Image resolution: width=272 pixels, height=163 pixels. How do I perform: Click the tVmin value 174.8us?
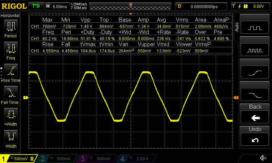coord(107,51)
